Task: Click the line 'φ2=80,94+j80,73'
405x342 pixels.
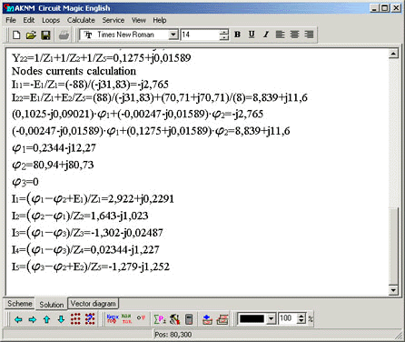Action: pyautogui.click(x=53, y=165)
